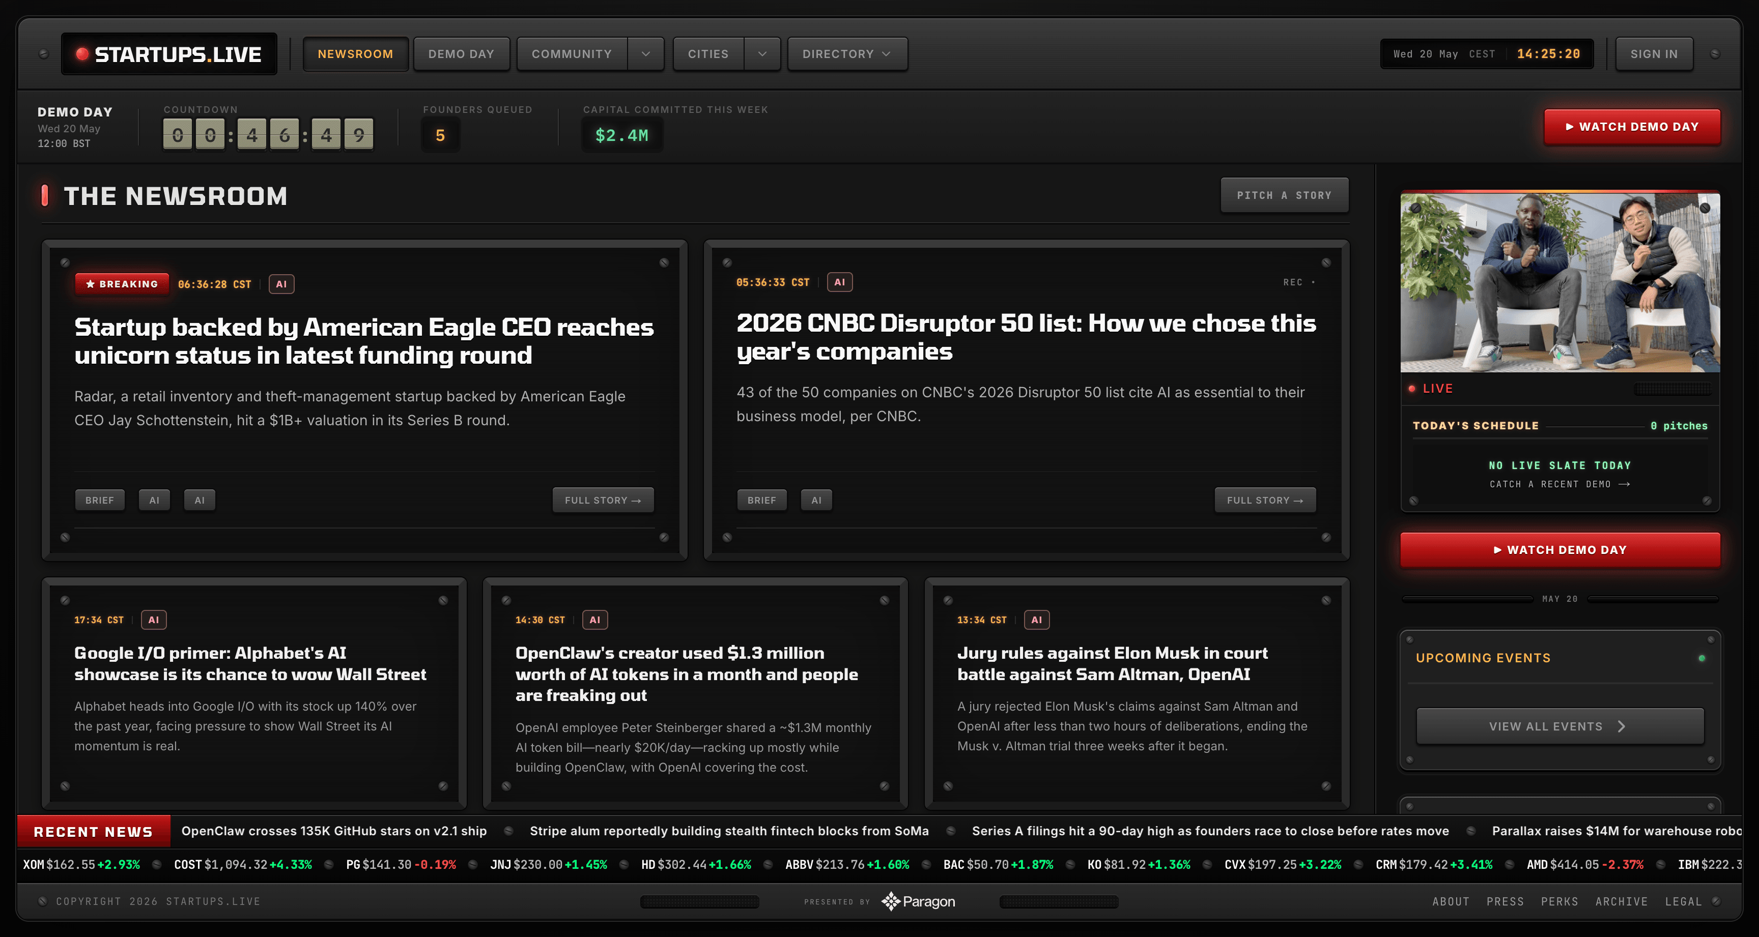This screenshot has width=1759, height=937.
Task: Click the XOM stock ticker entry
Action: click(x=81, y=865)
